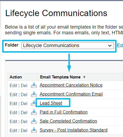Edit the Sale Completed Confirmation template
The image size is (123, 137).
click(13, 121)
